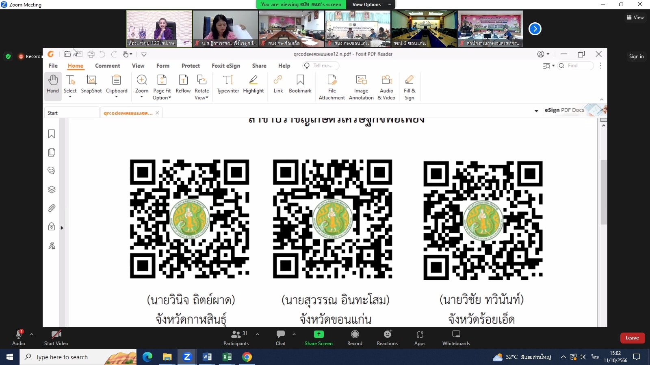This screenshot has height=365, width=650.
Task: Activate the SnapShot tool
Action: coord(91,84)
